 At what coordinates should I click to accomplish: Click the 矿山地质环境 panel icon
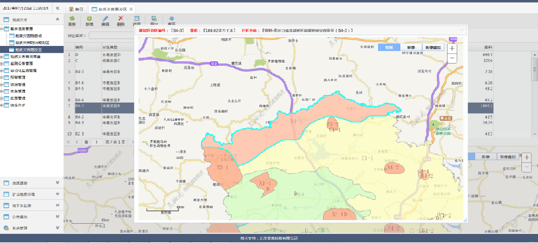(6, 194)
